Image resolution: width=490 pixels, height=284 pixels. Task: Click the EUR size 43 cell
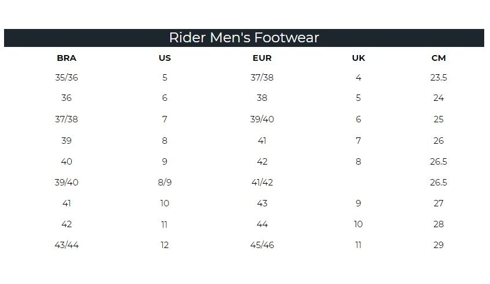pyautogui.click(x=262, y=203)
